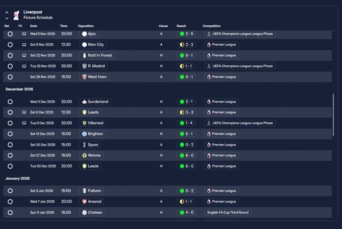This screenshot has width=342, height=229.
Task: Sort fixtures by the Date column header
Action: pyautogui.click(x=34, y=26)
